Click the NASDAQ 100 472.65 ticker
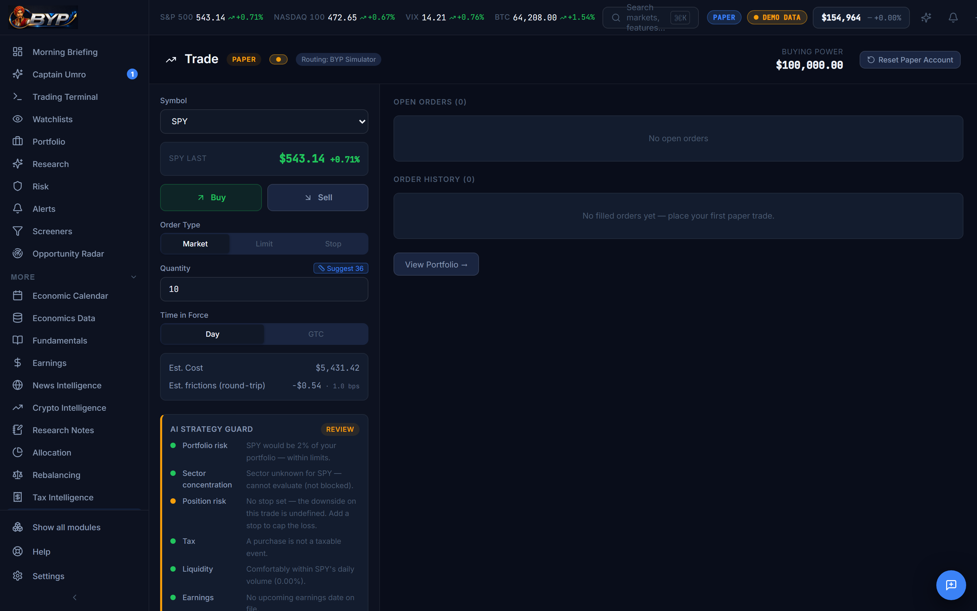 (x=334, y=17)
